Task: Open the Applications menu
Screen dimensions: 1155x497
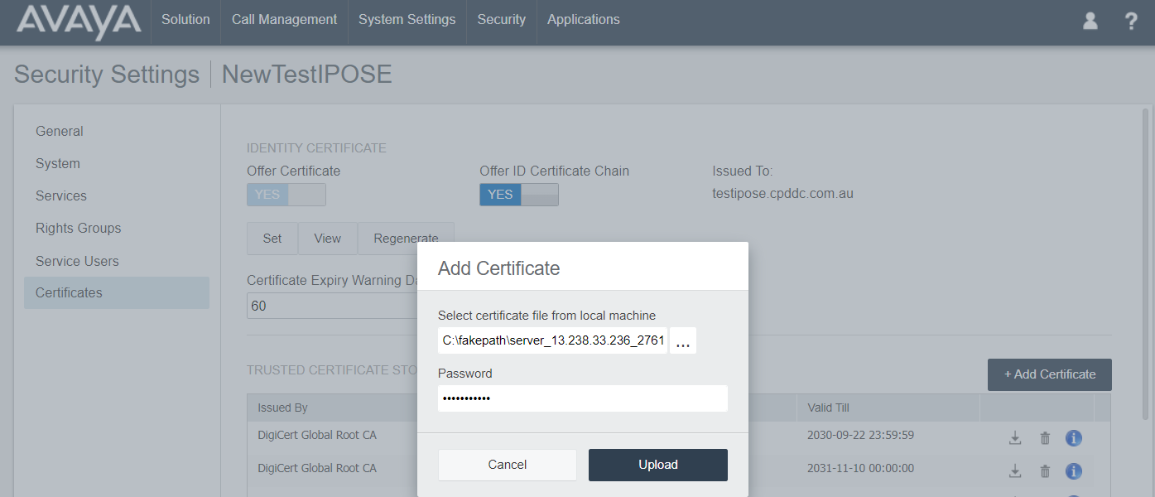Action: pos(583,20)
